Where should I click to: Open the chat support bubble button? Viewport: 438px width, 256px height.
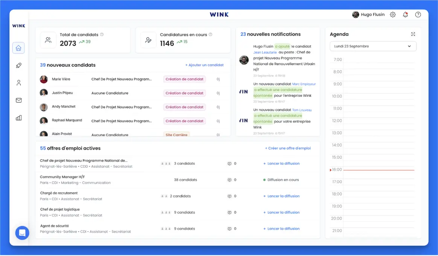click(x=22, y=233)
